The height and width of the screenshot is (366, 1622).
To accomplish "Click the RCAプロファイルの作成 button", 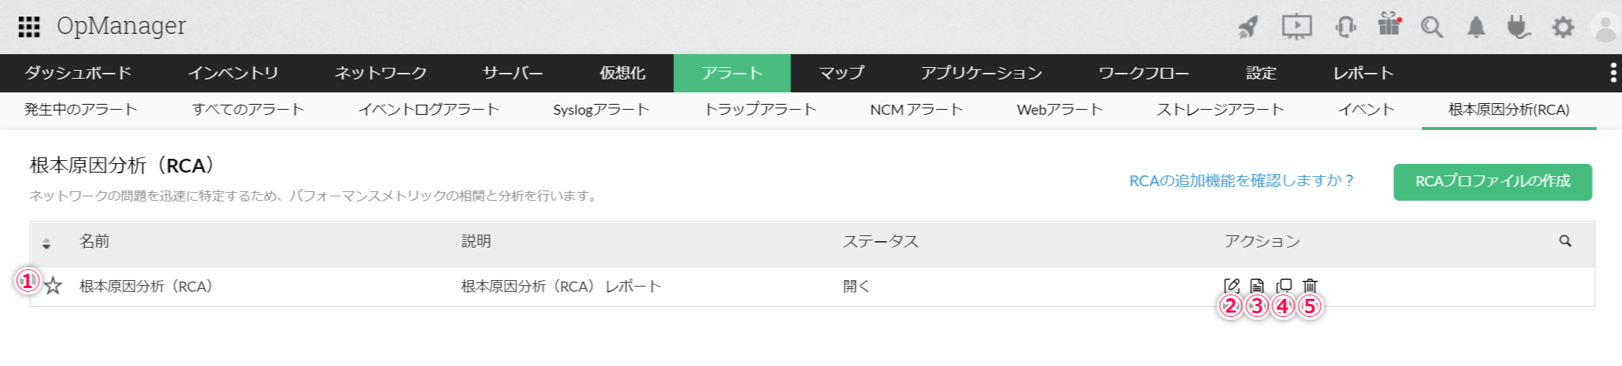I will click(x=1492, y=181).
